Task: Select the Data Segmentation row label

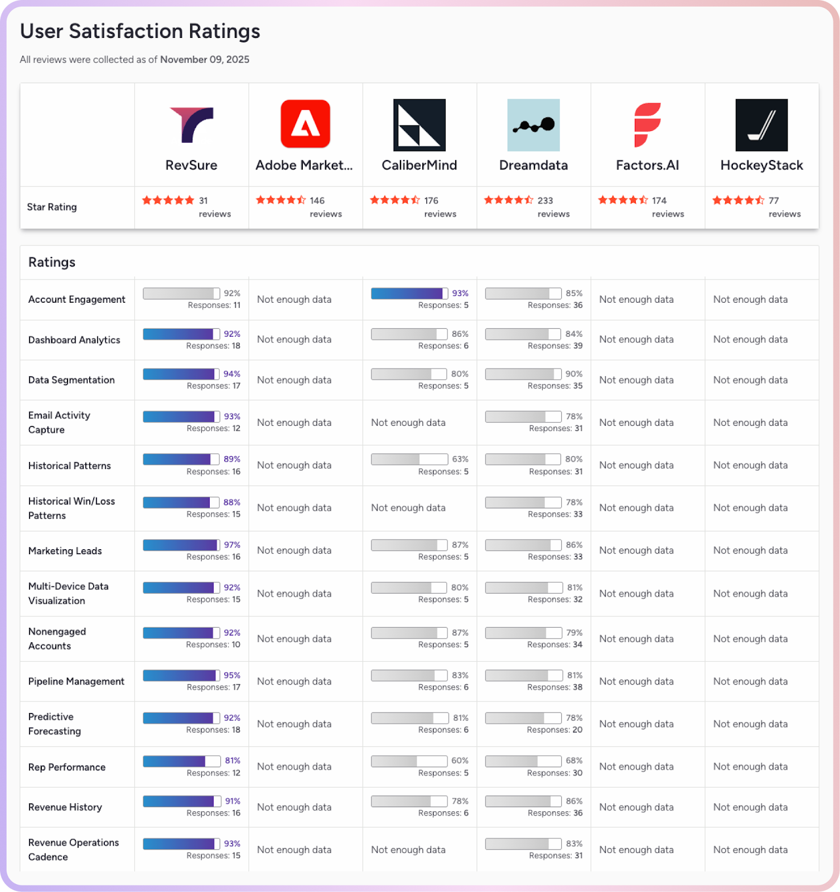Action: [71, 380]
